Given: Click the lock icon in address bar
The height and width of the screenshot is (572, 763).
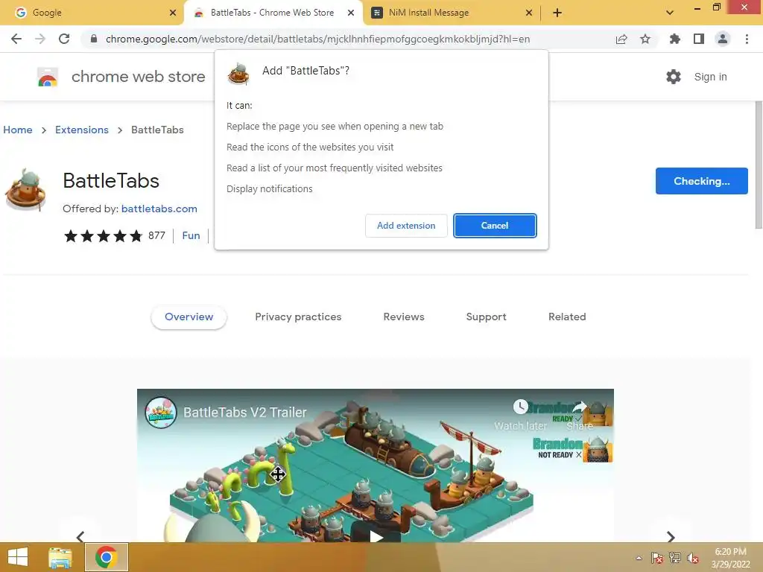Looking at the screenshot, I should pos(94,39).
